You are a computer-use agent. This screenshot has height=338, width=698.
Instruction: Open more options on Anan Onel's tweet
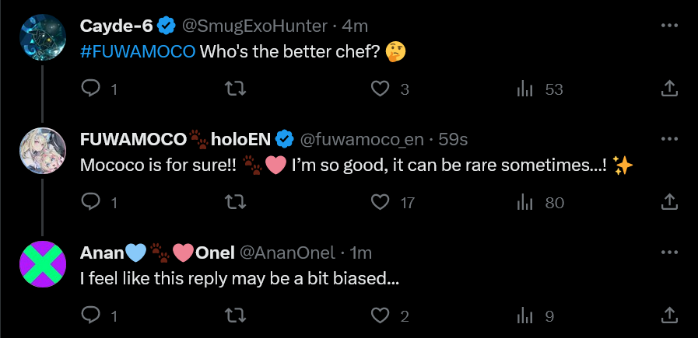[x=668, y=253]
